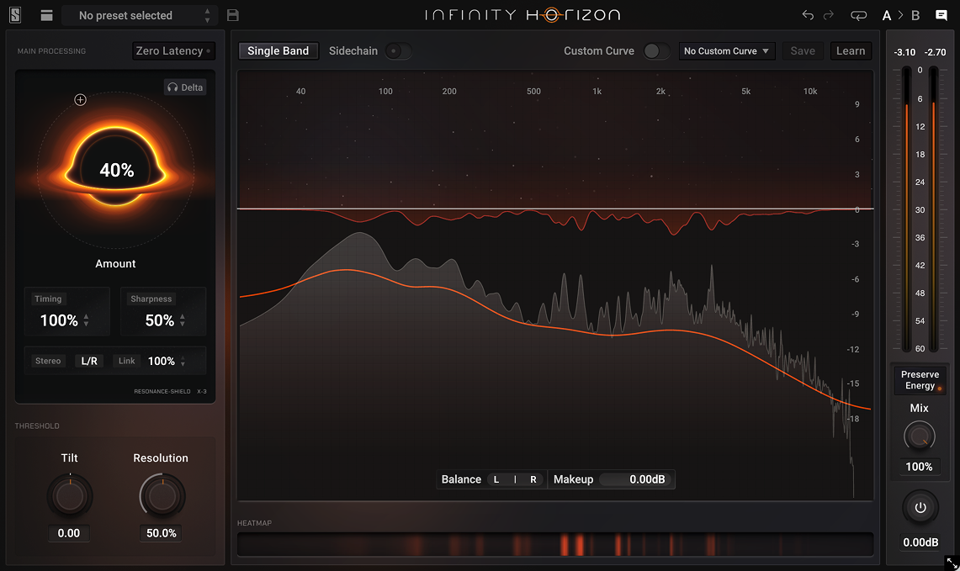Viewport: 960px width, 571px height.
Task: Open the tooltips speech bubble icon
Action: point(941,15)
